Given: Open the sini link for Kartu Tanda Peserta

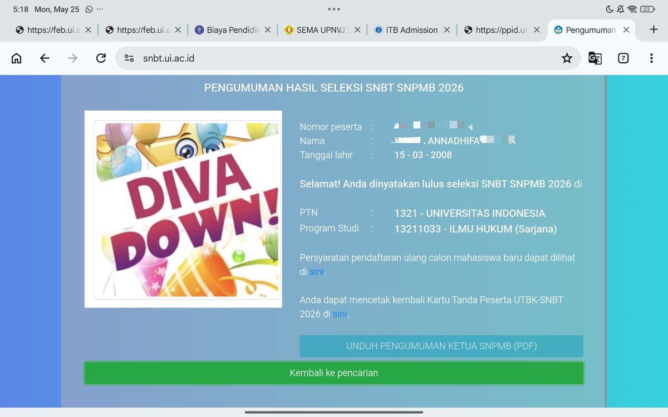Looking at the screenshot, I should 340,314.
